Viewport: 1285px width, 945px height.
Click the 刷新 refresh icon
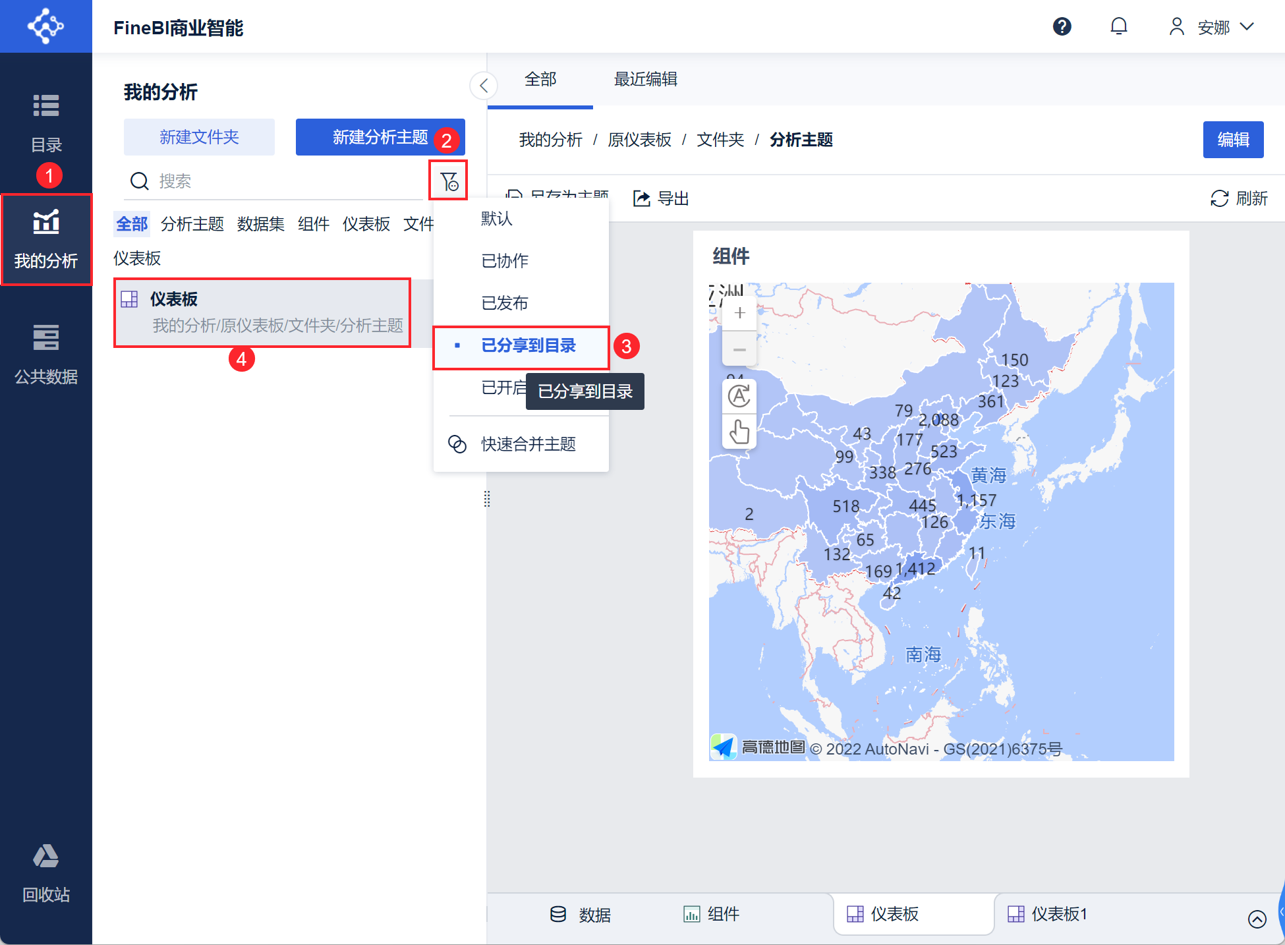(1220, 198)
